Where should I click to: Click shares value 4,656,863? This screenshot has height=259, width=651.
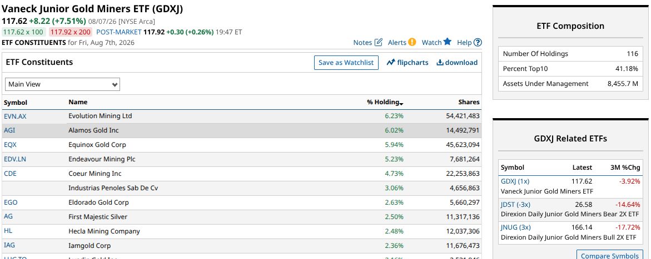tap(465, 188)
